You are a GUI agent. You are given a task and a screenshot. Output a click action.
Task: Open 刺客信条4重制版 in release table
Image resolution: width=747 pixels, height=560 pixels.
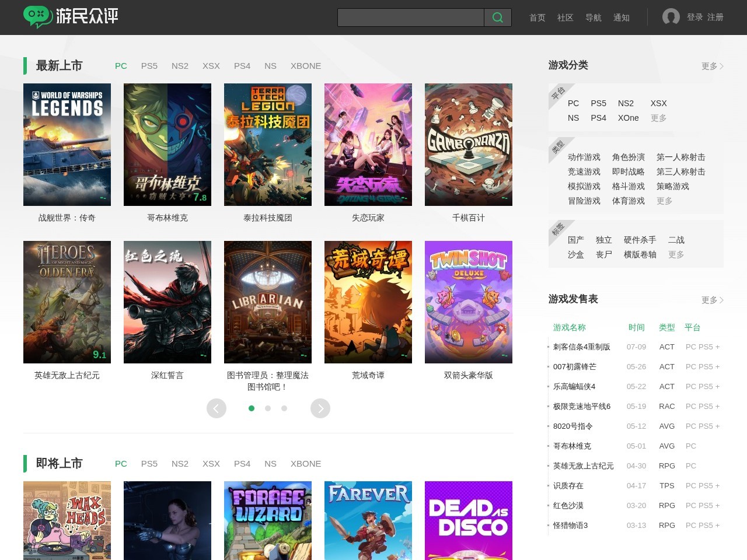pos(582,346)
